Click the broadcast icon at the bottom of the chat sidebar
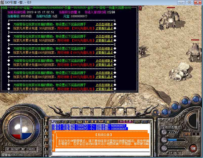The width and height of the screenshot is (203, 158). tap(47, 152)
